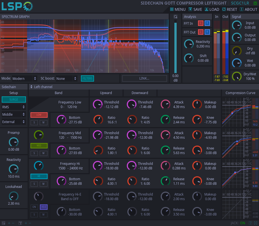Click the zoom magnifier icon above the vertical slider
This screenshot has height=226, width=259.
pyautogui.click(x=176, y=17)
